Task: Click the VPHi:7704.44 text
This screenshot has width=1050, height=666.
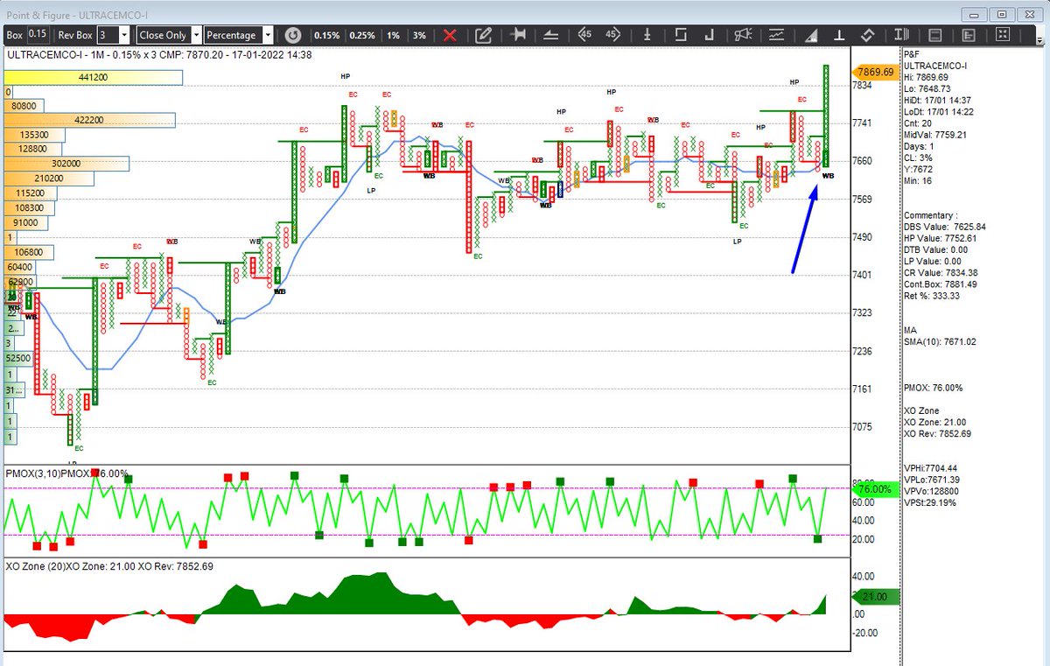Action: [933, 468]
